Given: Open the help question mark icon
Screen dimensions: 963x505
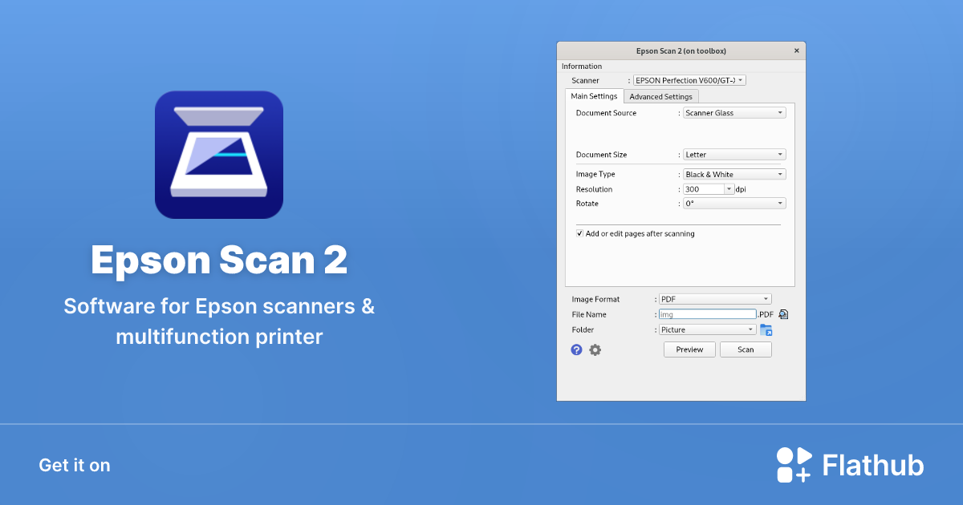Looking at the screenshot, I should coord(576,349).
